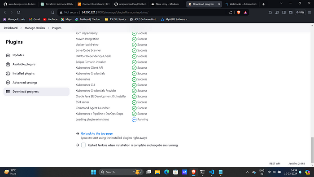Select the OWASP Dependency-Check plugin text
Image resolution: width=314 pixels, height=177 pixels.
click(93, 56)
